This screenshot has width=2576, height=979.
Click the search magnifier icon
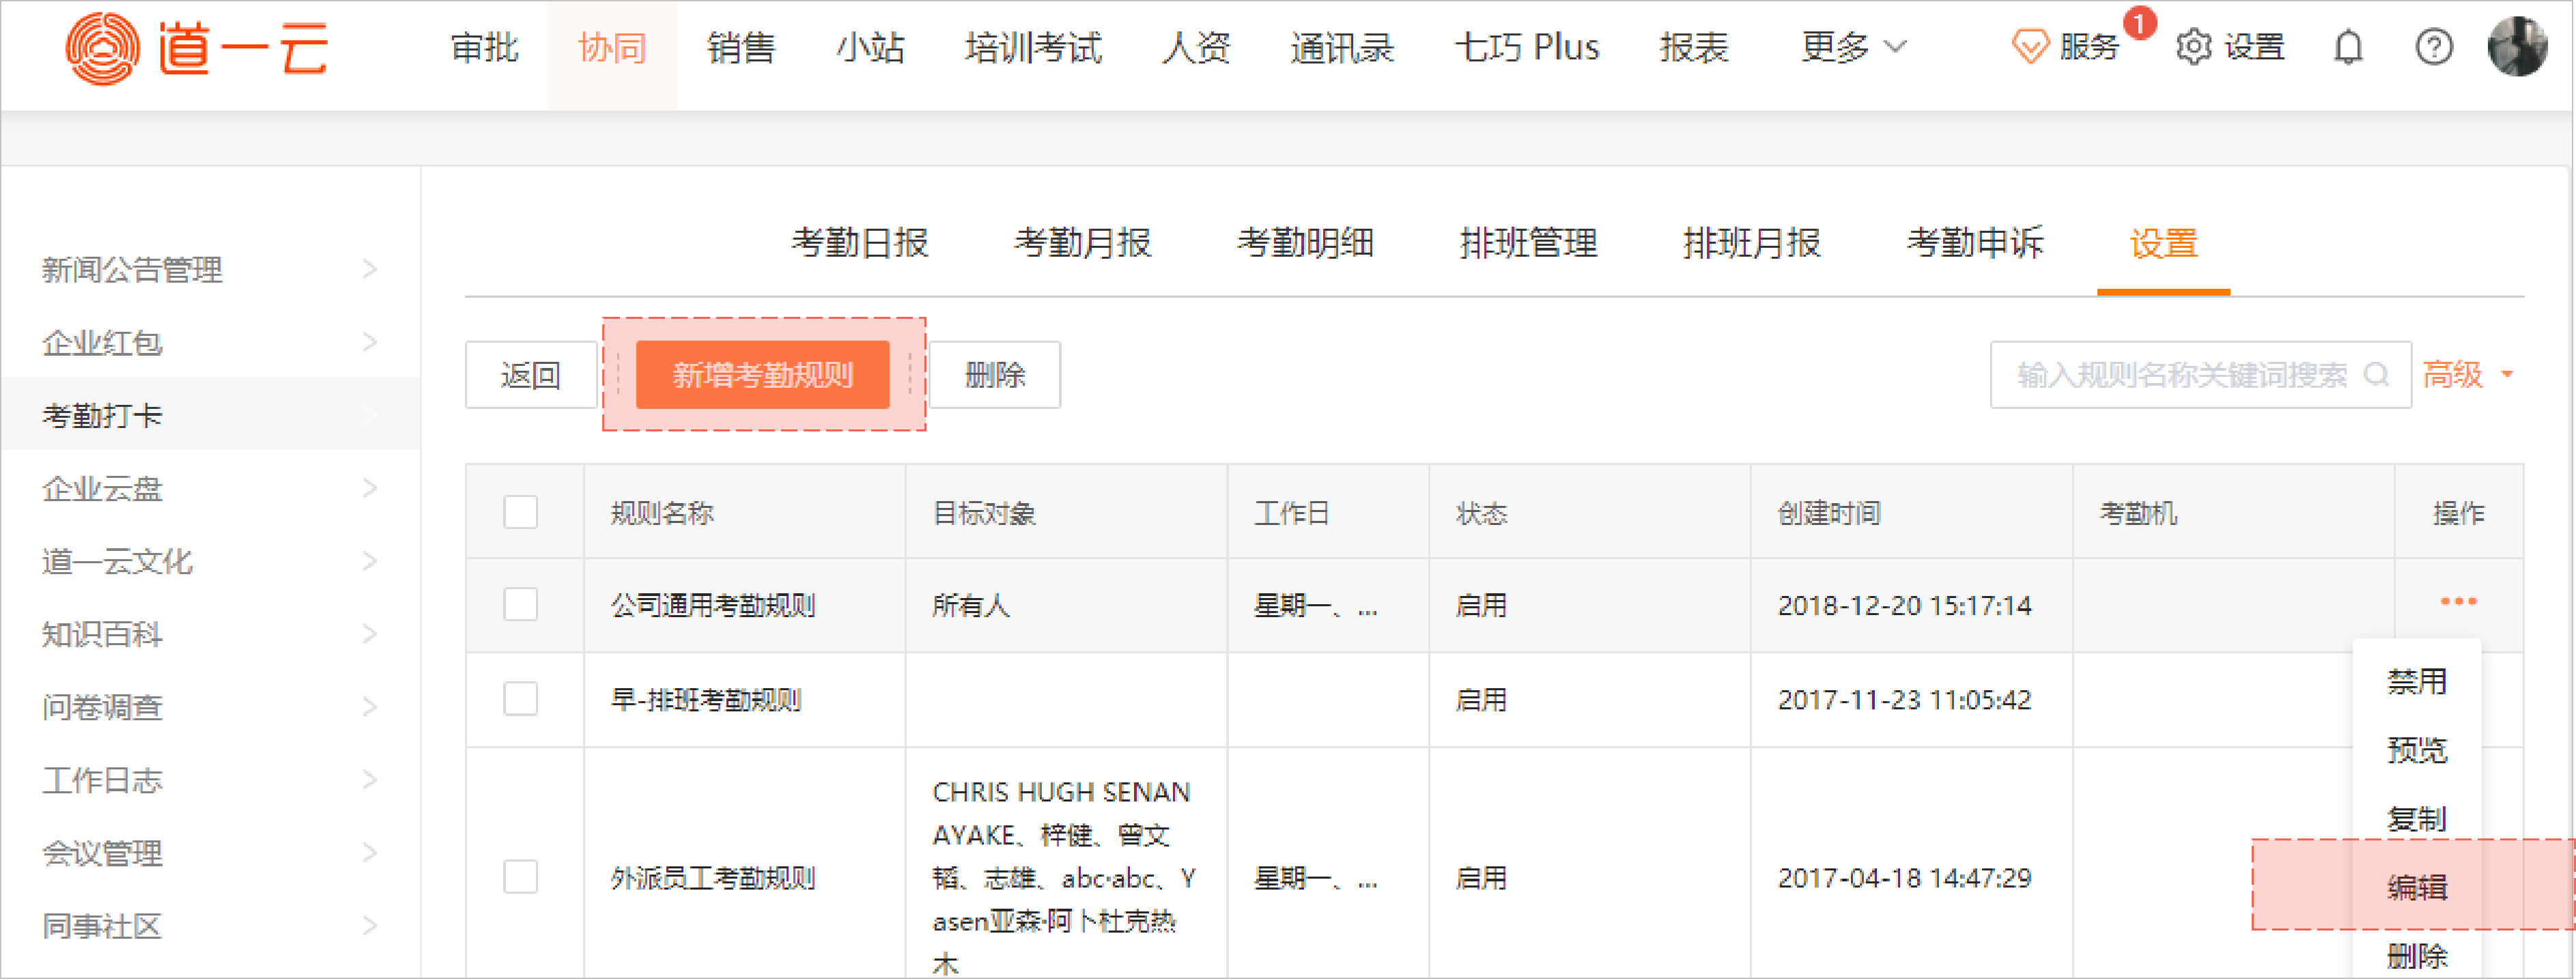2376,375
